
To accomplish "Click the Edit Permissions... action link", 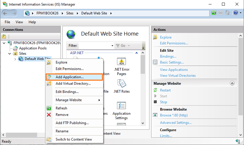I will (174, 43).
